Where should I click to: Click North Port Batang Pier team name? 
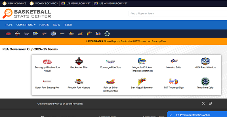tap(47, 88)
